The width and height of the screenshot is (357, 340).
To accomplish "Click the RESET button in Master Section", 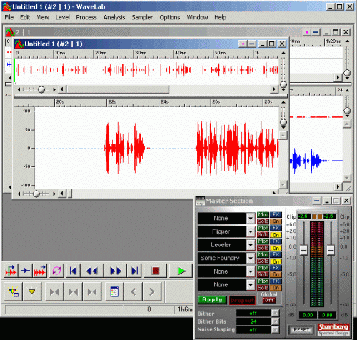I will click(x=301, y=330).
